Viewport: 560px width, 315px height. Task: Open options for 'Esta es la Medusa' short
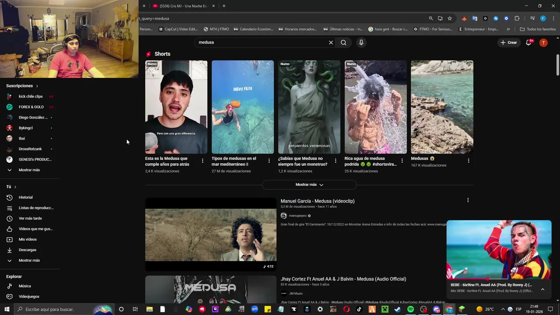203,161
